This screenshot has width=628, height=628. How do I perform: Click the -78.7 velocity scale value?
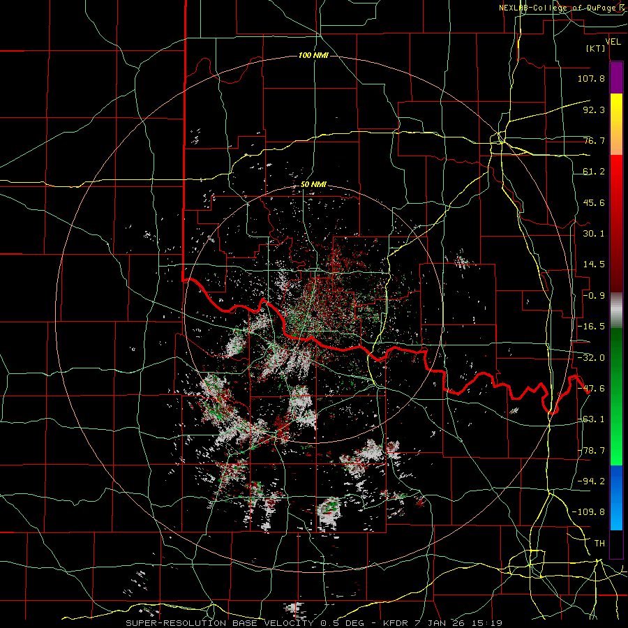coord(591,451)
